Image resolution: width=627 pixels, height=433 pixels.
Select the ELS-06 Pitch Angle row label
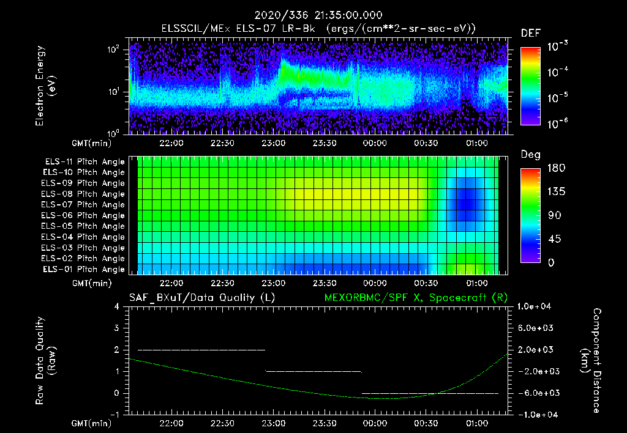click(x=83, y=216)
